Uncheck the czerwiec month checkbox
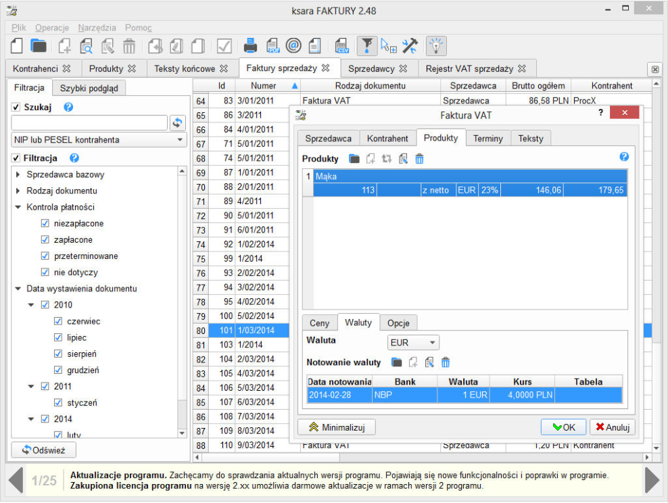668x503 pixels. (58, 321)
